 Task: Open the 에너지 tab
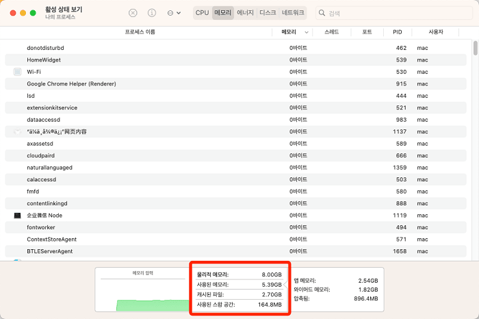(245, 13)
